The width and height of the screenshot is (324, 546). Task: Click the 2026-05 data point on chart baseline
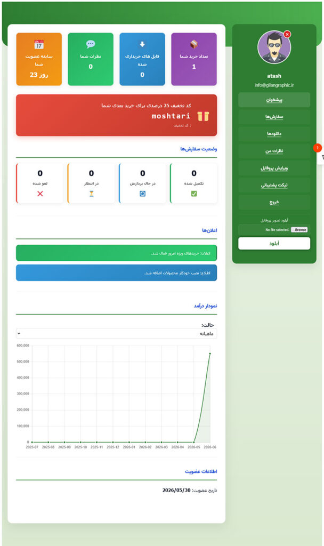click(194, 442)
